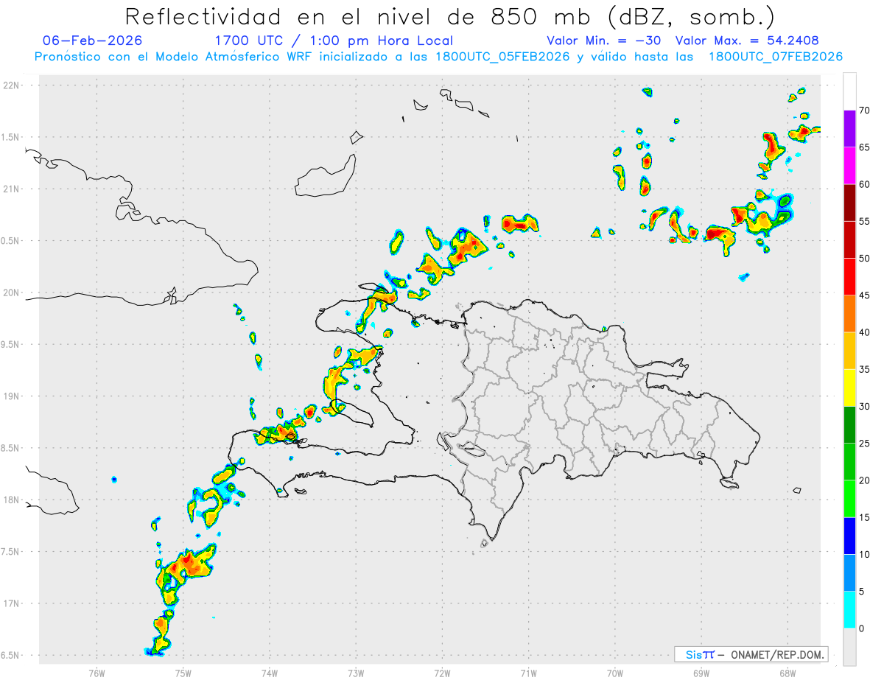Click the '73W' longitude axis label
The image size is (884, 683).
pos(356,673)
